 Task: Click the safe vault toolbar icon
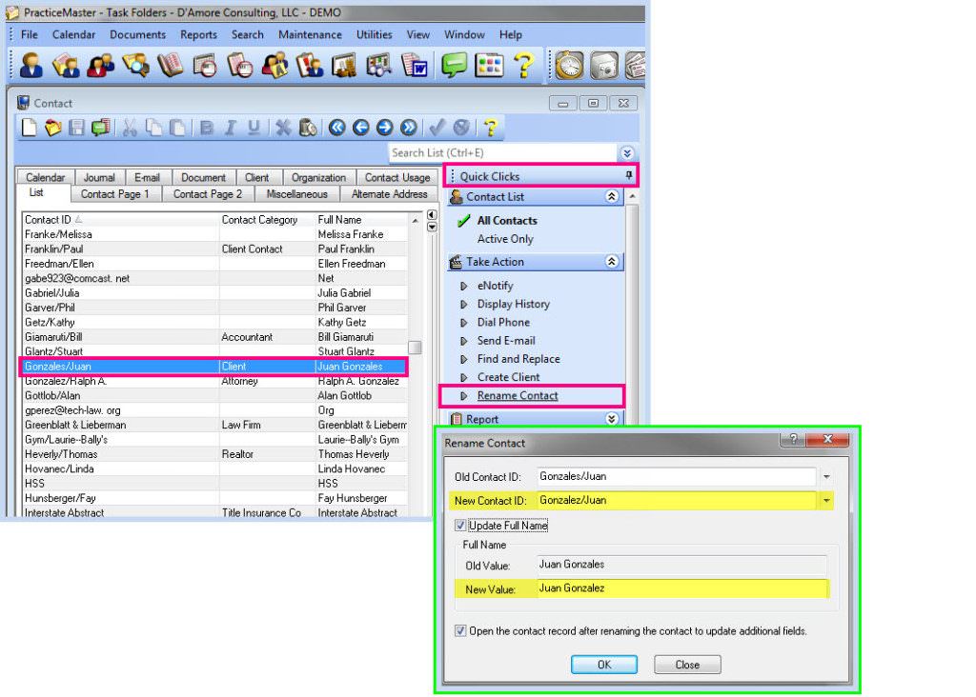(x=604, y=65)
